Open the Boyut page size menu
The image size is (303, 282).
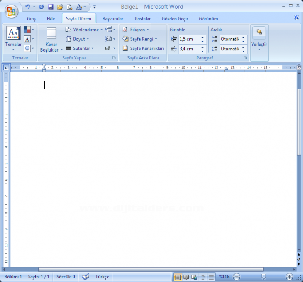pyautogui.click(x=77, y=39)
